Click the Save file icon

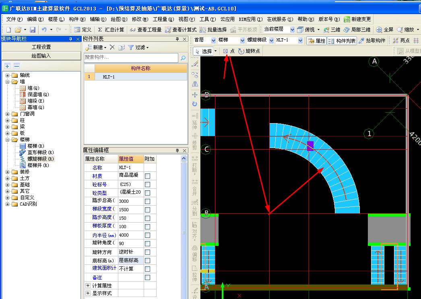pos(33,30)
